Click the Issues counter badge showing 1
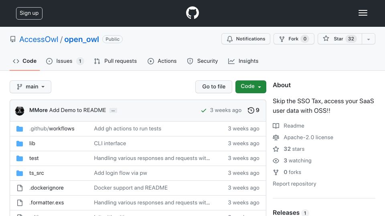 click(x=80, y=61)
